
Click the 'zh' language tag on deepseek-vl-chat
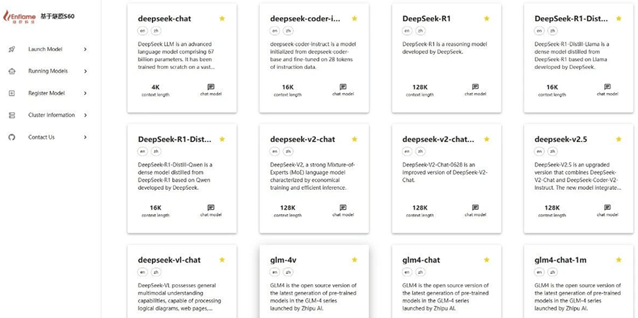tap(156, 272)
